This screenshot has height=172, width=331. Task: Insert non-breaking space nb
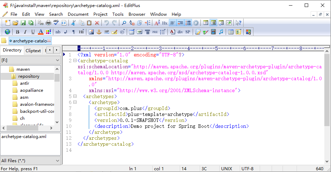(x=58, y=32)
